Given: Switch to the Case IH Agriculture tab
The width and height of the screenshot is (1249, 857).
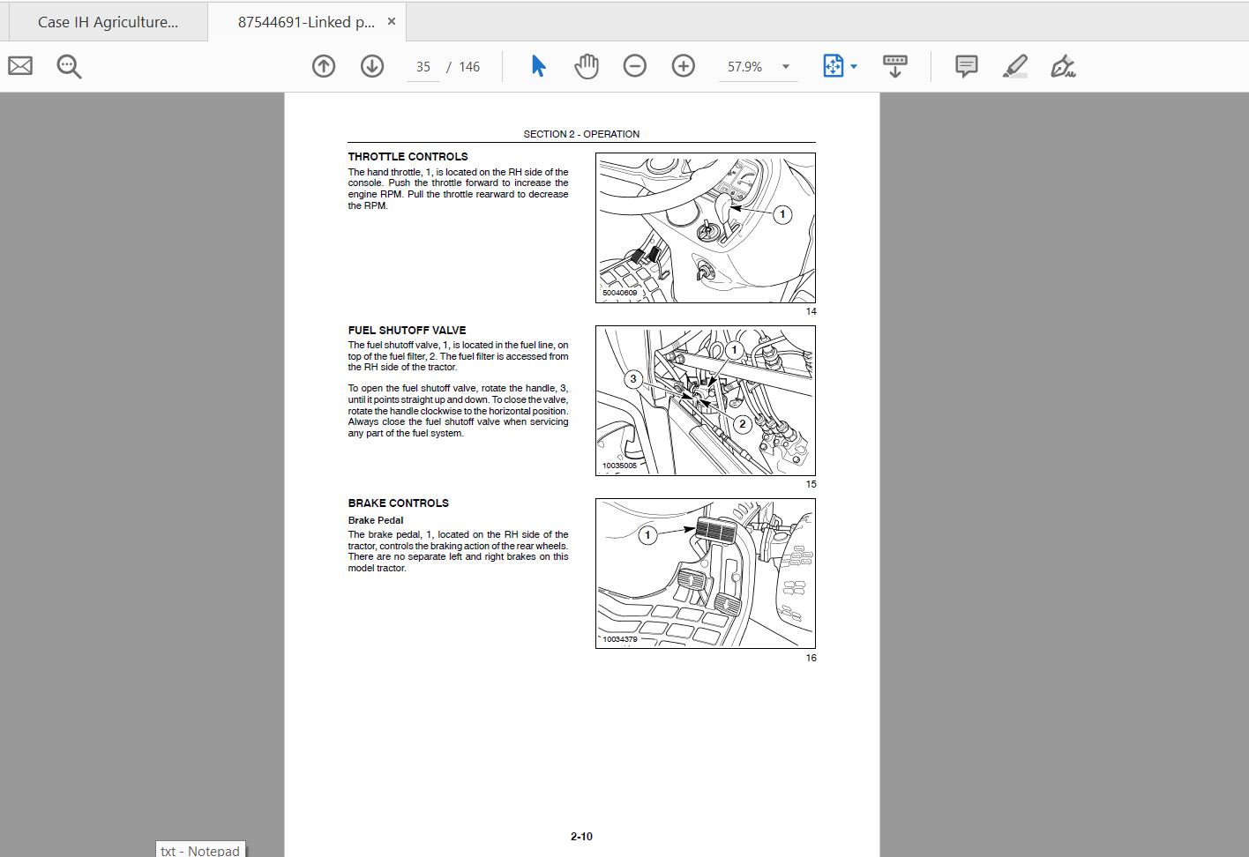Looking at the screenshot, I should pyautogui.click(x=108, y=22).
